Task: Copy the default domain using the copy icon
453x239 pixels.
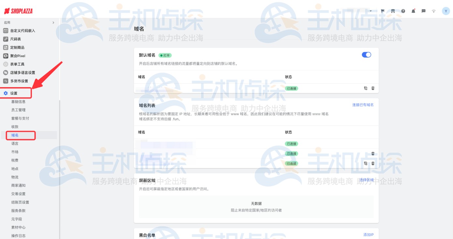Action: [x=366, y=88]
